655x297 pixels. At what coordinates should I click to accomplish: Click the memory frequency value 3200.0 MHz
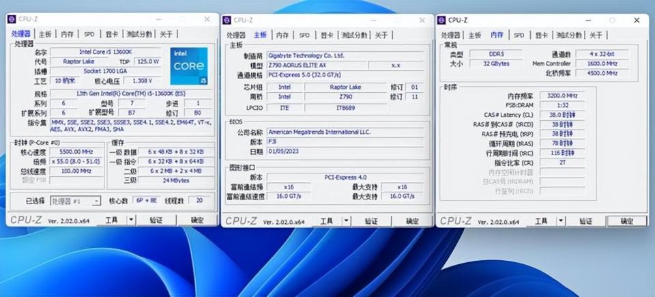[x=562, y=96]
